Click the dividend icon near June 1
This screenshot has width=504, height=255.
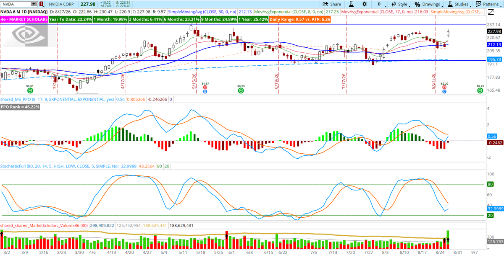coord(241,90)
